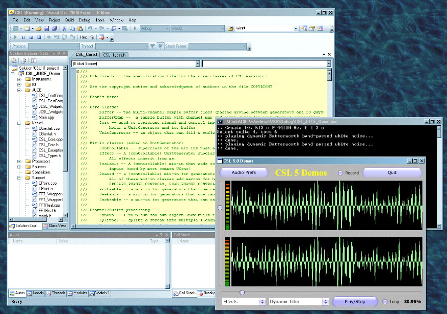The image size is (447, 314).
Task: Open the Call Stack tab
Action: click(x=184, y=293)
